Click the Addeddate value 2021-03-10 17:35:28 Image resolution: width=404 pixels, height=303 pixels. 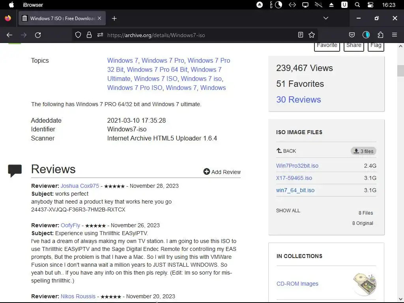point(136,121)
